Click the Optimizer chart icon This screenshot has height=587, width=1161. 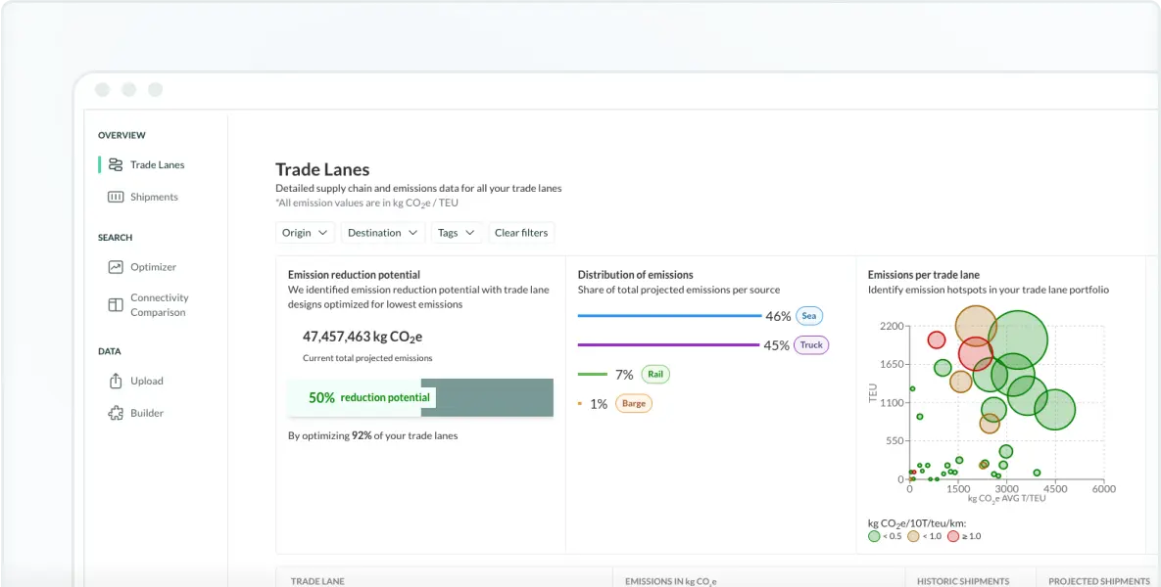click(116, 267)
